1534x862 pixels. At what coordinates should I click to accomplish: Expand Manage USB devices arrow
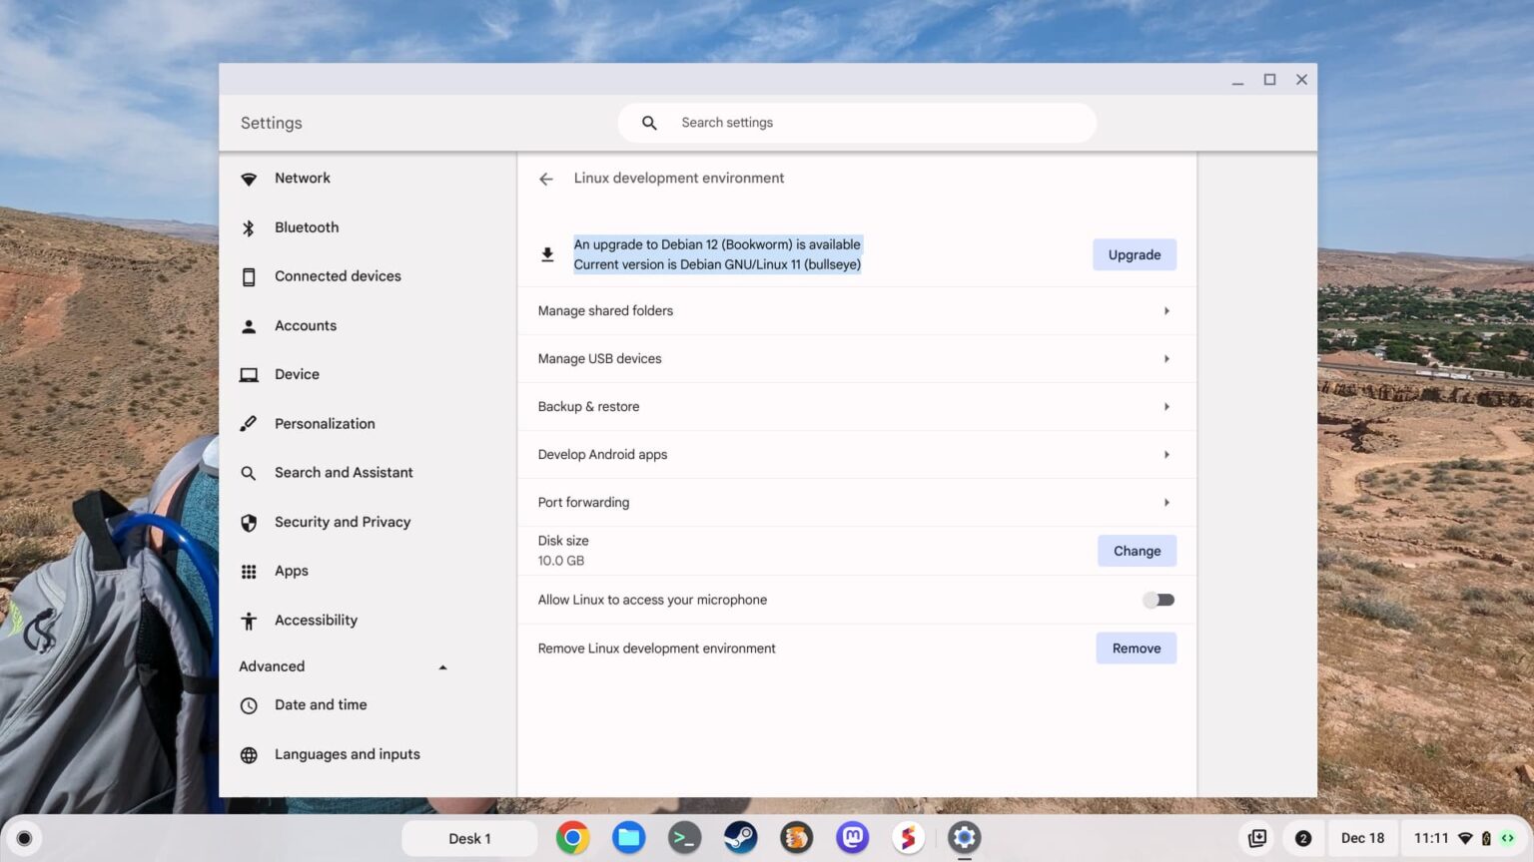[x=1165, y=359]
